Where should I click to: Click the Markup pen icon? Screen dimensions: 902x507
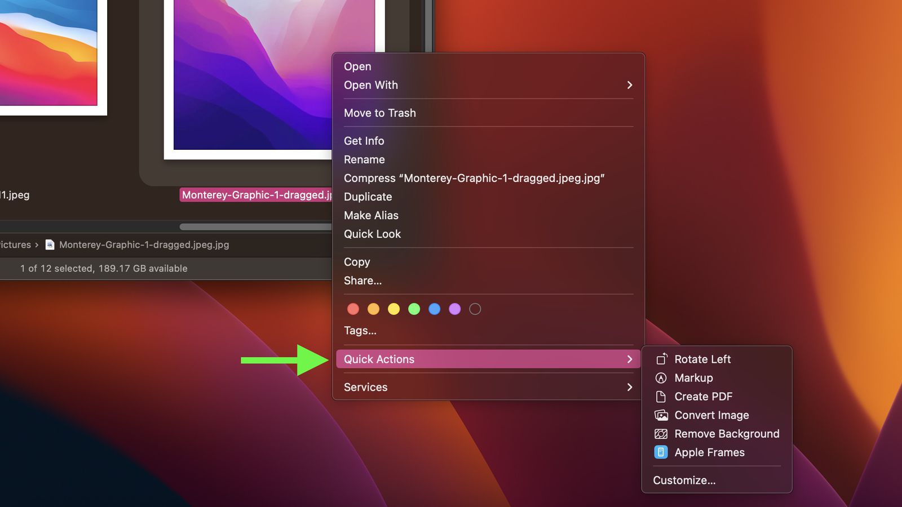[x=661, y=378]
